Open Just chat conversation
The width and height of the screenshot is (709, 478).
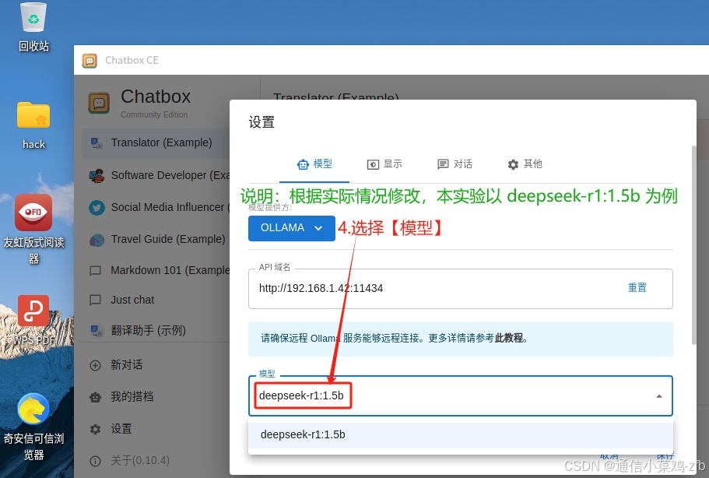(156, 300)
